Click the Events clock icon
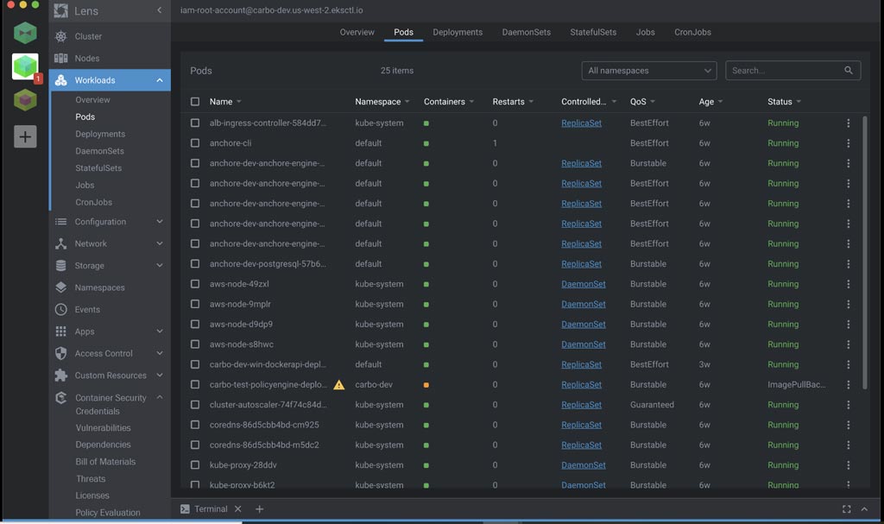Screen dimensions: 884x524 coord(61,310)
